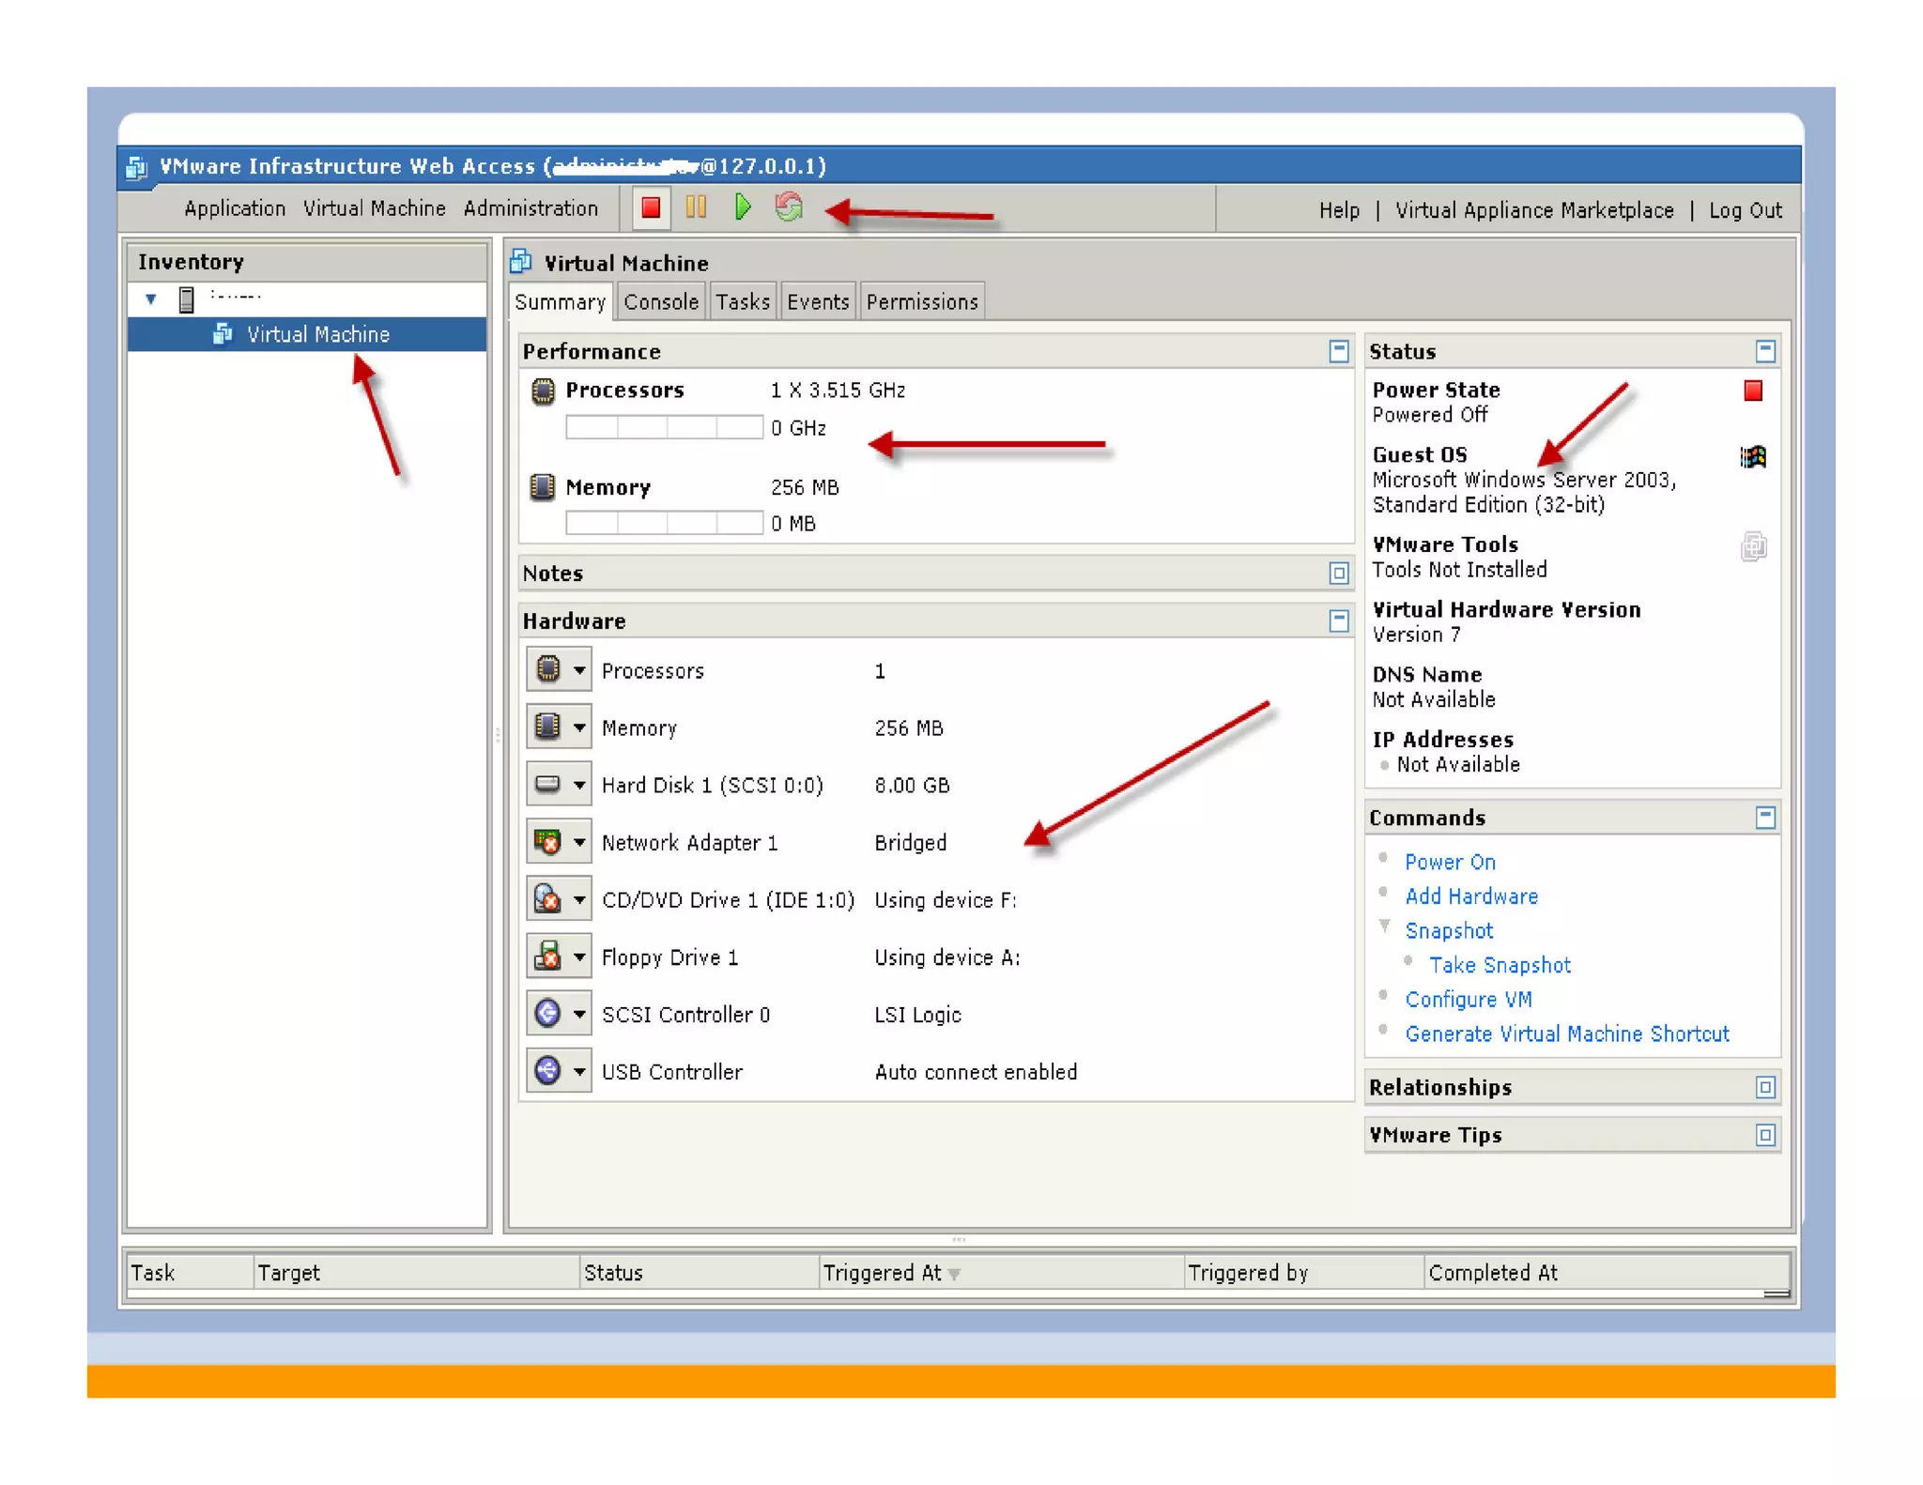Expand the Notes panel
Image resolution: width=1923 pixels, height=1485 pixels.
click(x=1338, y=573)
